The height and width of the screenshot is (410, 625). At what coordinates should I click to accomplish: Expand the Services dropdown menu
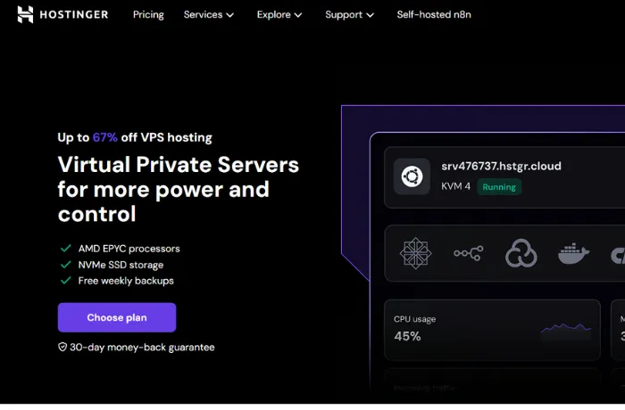[x=209, y=15]
